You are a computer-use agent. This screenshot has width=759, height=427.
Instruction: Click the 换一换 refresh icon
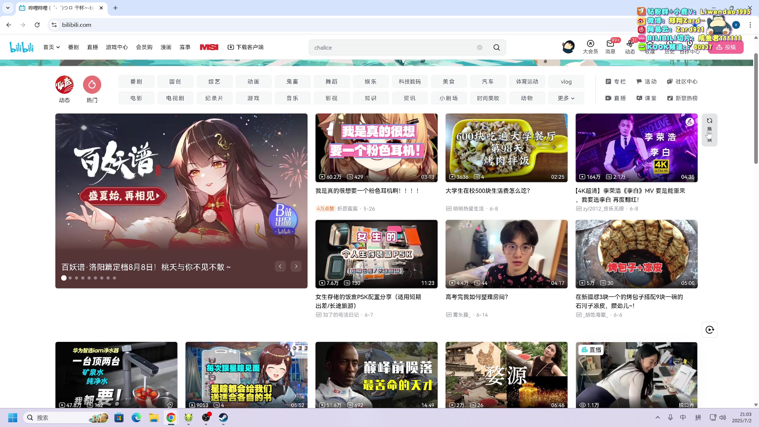tap(709, 130)
